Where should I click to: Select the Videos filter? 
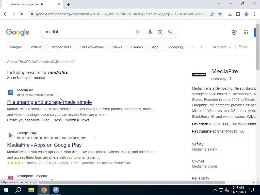click(x=36, y=47)
